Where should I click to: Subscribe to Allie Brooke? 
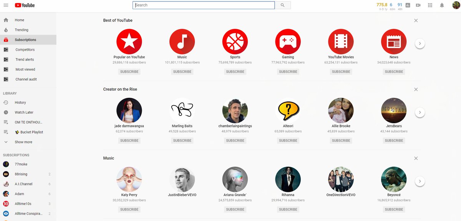point(341,140)
